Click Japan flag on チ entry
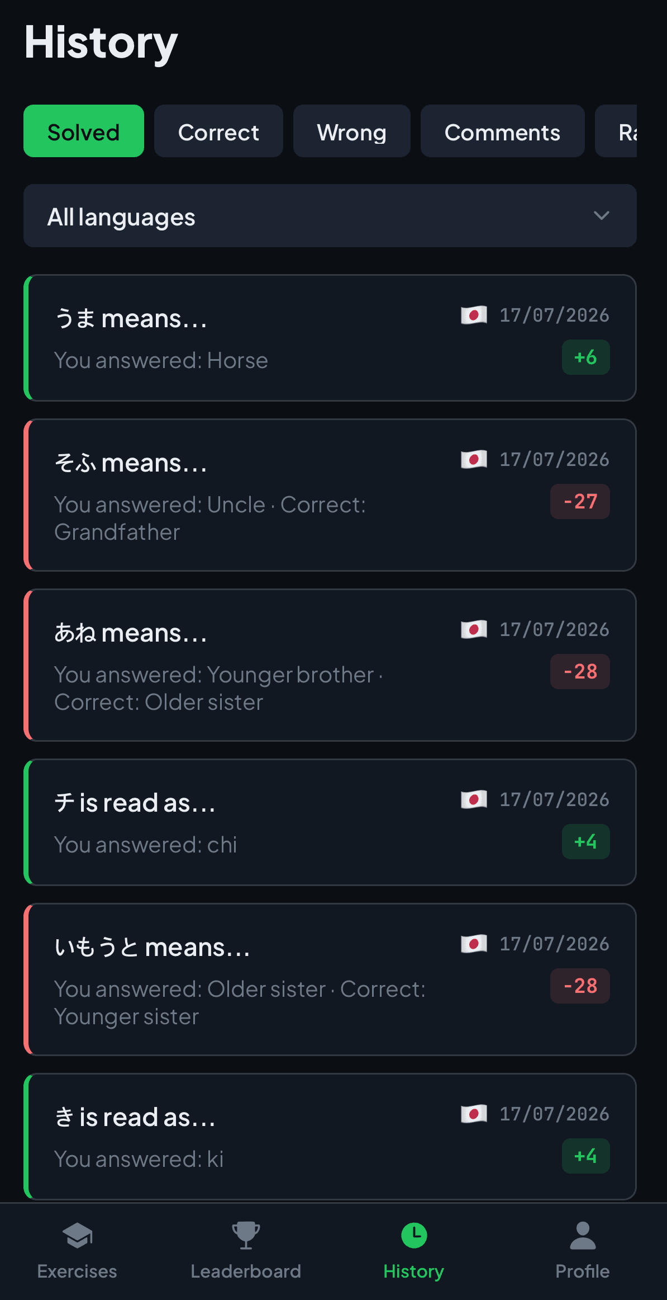667x1300 pixels. click(x=474, y=799)
